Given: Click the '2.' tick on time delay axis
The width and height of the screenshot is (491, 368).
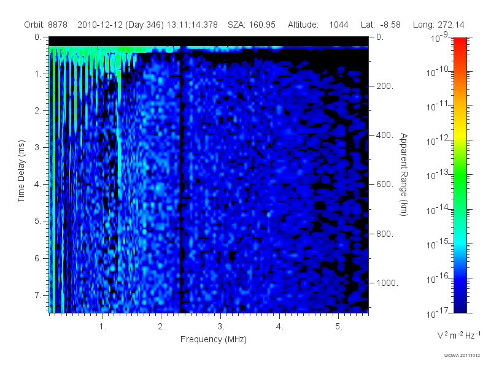Looking at the screenshot, I should coord(38,111).
